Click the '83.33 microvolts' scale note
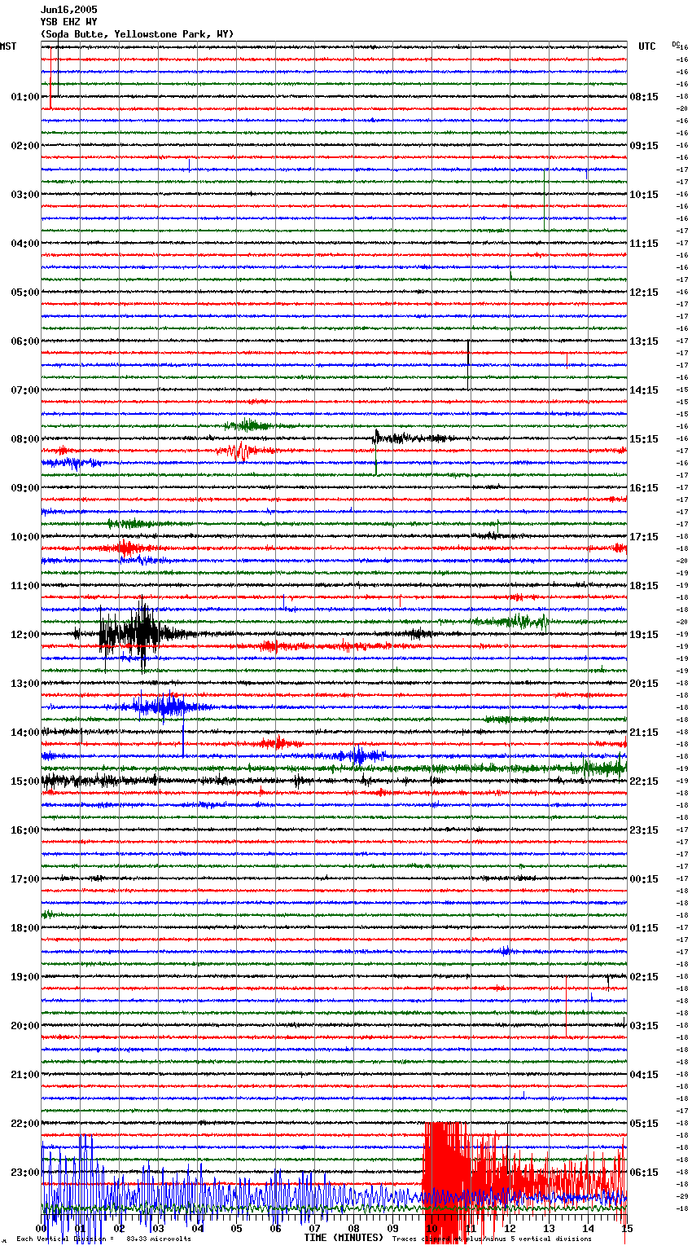 click(x=159, y=1239)
